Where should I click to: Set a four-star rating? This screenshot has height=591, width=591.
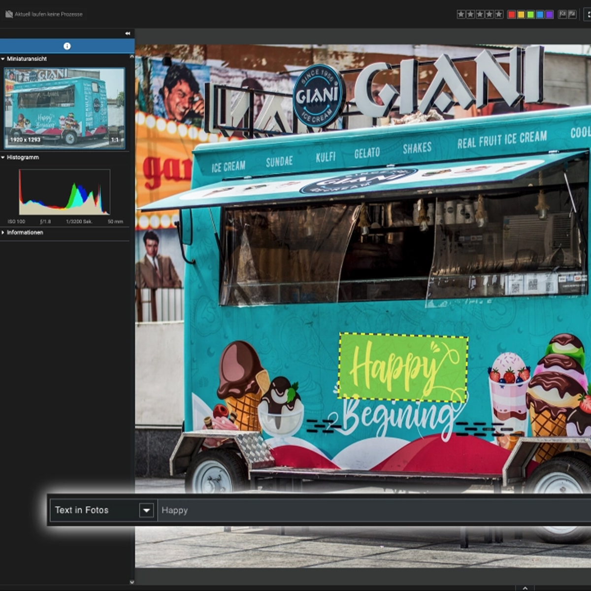[490, 14]
